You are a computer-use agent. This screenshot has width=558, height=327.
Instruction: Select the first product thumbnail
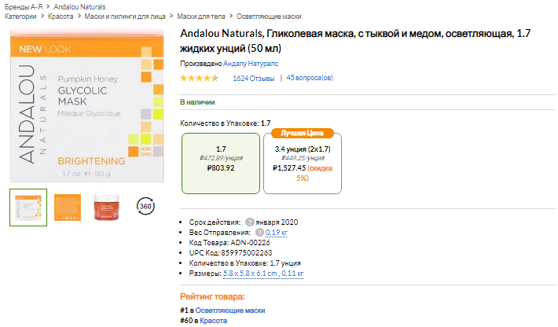(28, 207)
